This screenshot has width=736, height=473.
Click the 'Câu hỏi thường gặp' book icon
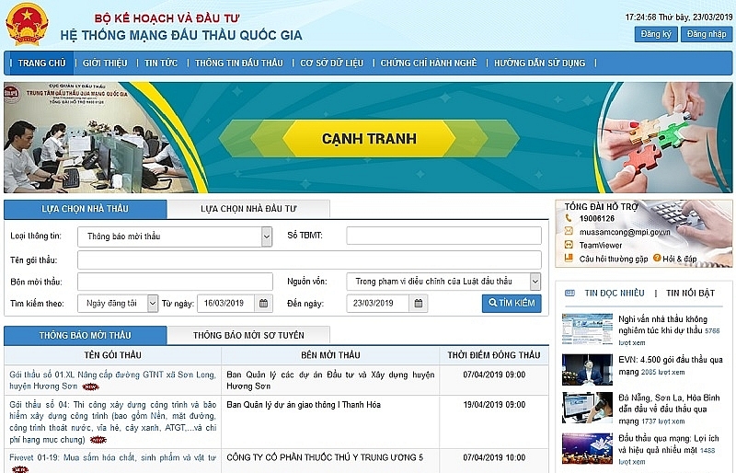coord(569,260)
